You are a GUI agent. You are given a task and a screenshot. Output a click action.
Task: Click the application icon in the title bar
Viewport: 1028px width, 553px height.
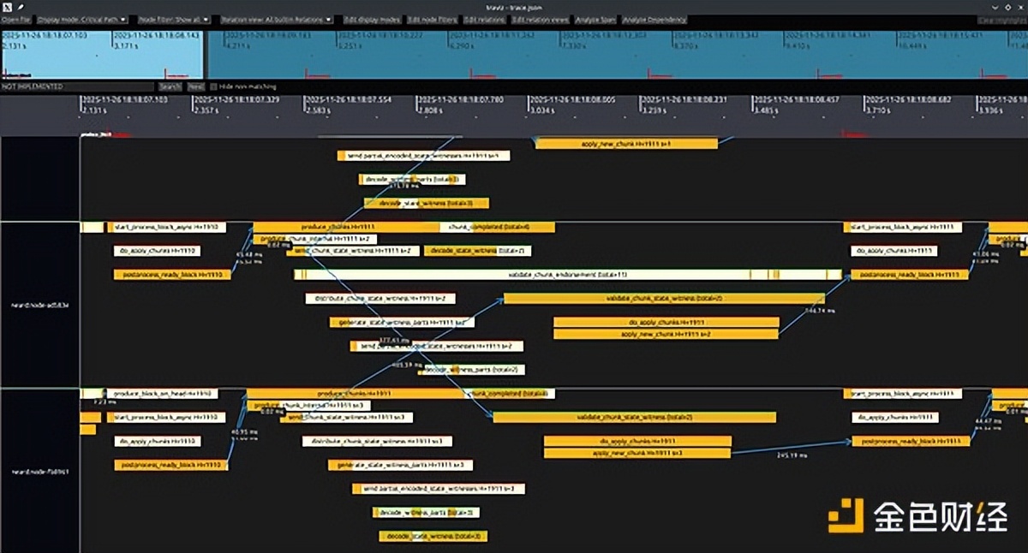coord(6,6)
